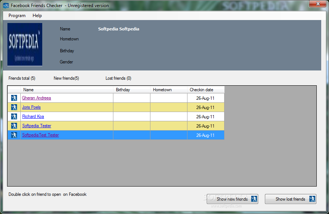Select the Lost friends (0) label
Screen dimensions: 329x214
tap(118, 78)
